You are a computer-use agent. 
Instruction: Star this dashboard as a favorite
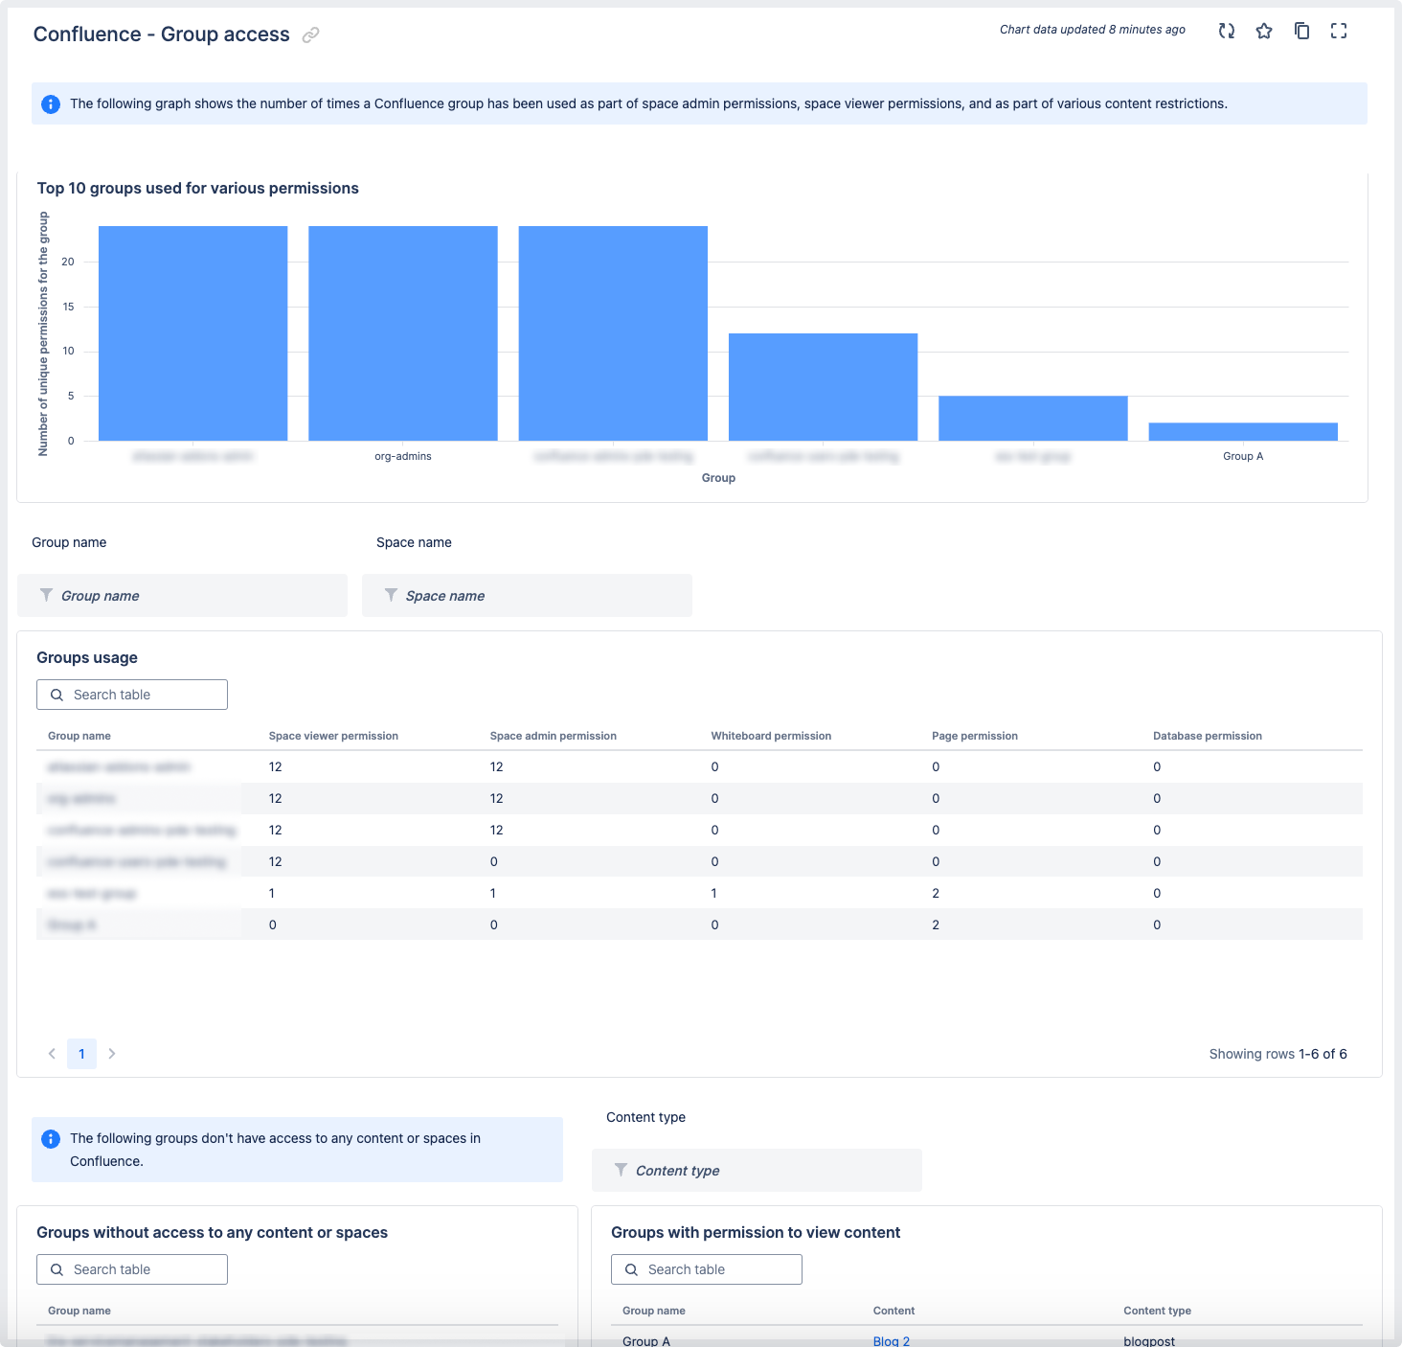point(1264,31)
